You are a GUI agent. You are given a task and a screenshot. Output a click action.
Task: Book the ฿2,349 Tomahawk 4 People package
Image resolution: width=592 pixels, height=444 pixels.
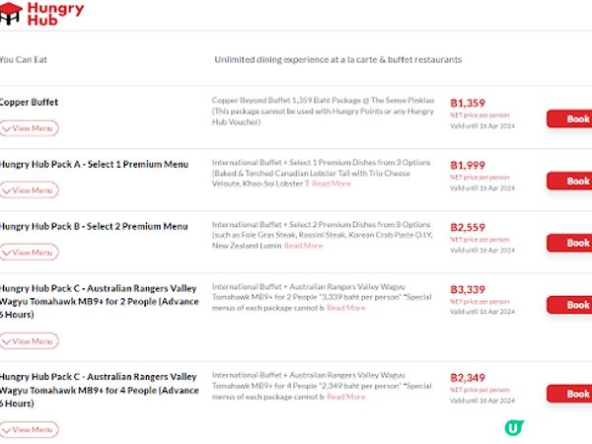(x=574, y=394)
